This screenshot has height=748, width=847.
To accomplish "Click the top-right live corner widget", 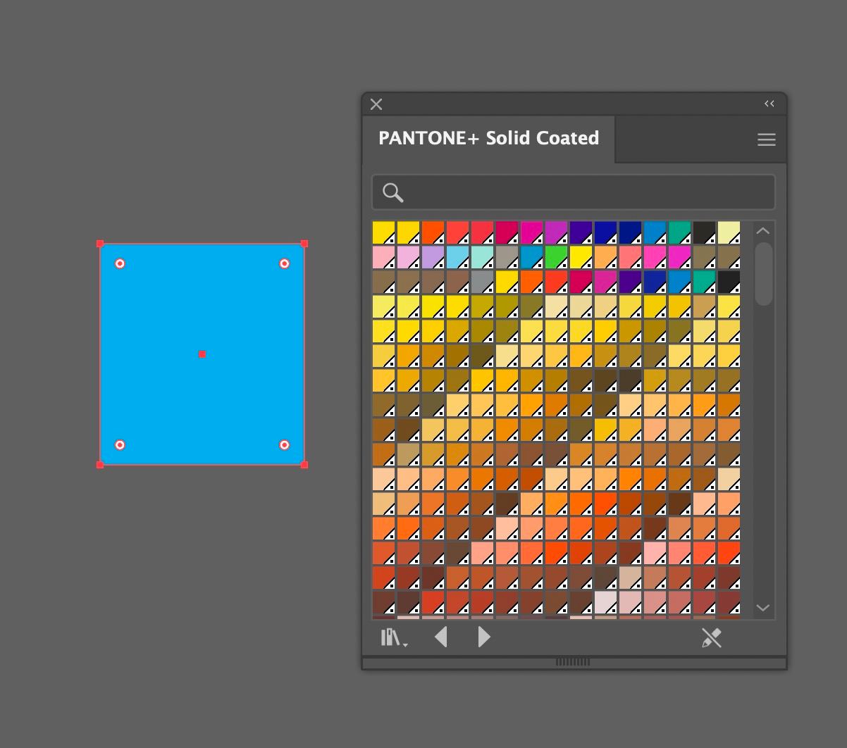I will click(285, 263).
